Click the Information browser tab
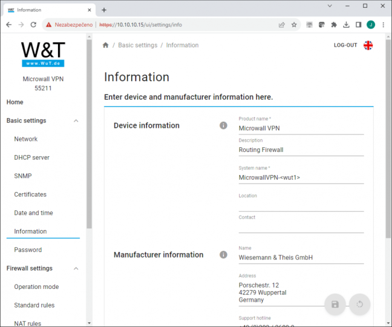 click(x=49, y=10)
